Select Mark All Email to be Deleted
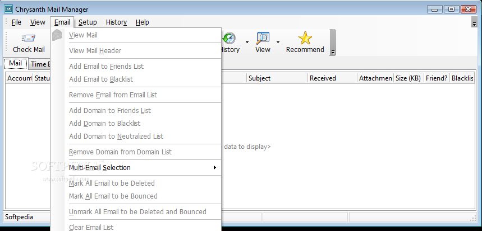Screen dimensions: 482x231 click(x=136, y=183)
